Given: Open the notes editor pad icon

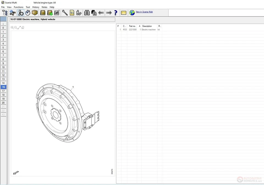Looking at the screenshot, I should (57, 13).
